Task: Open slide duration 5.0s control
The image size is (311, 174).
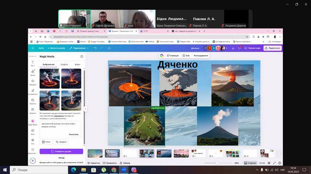Action: point(186,55)
